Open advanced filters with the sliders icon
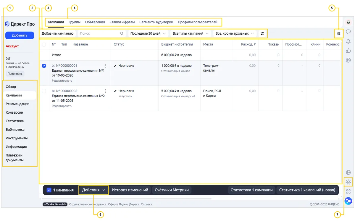Screen dimensions: 355x224 262,33
